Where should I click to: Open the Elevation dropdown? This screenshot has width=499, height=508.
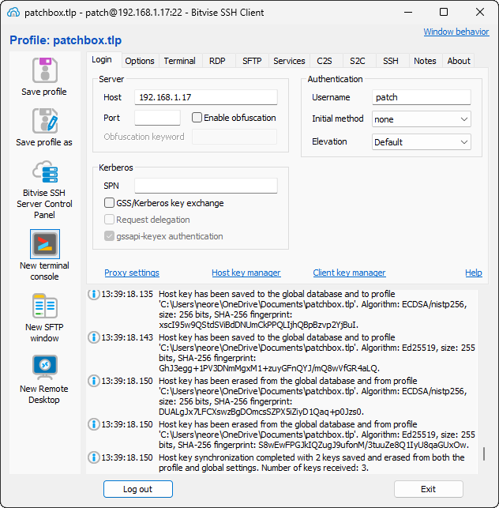pos(422,142)
